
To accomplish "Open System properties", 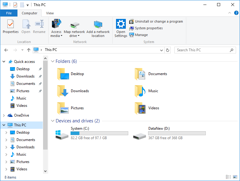I will coord(146,28).
